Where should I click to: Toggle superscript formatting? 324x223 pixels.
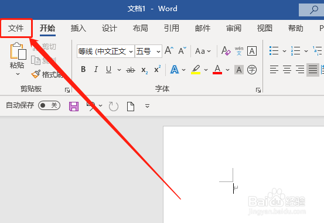[x=158, y=69]
